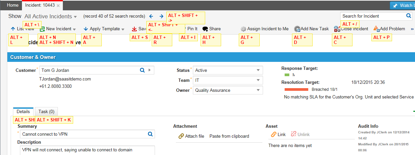Click Paste from clipboard link

(229, 136)
